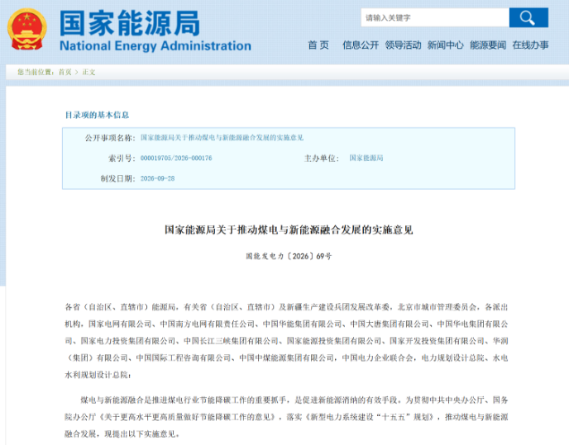Click the main article title heading

(289, 230)
